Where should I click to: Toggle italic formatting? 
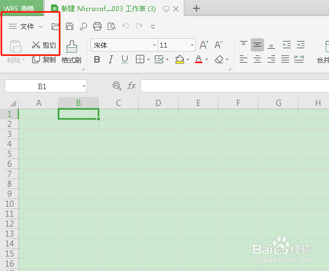111,59
